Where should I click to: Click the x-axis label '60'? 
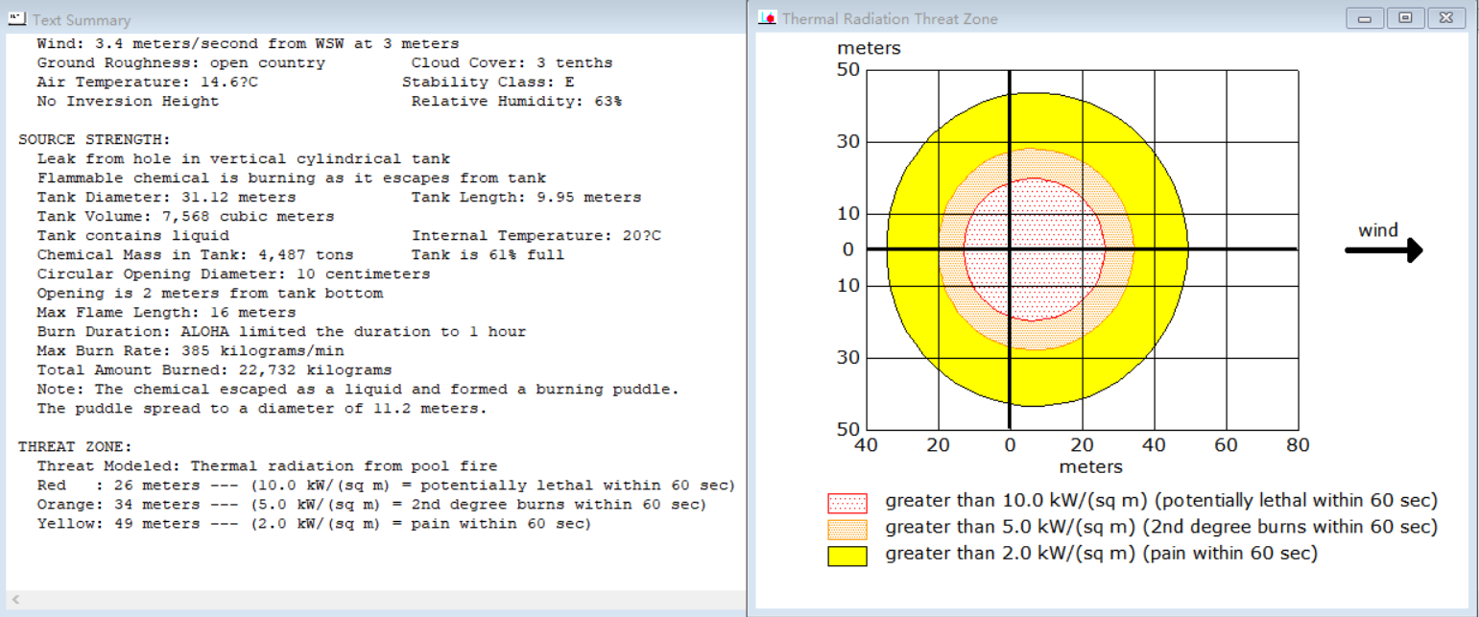(x=1226, y=445)
